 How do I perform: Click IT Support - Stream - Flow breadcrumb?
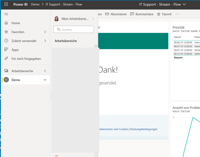[64, 4]
